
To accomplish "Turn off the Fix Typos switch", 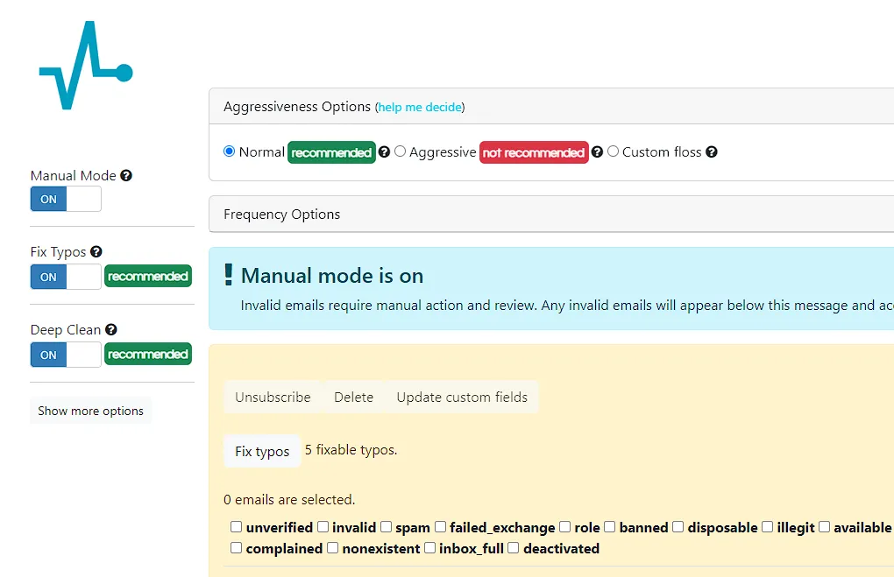I will (x=66, y=277).
